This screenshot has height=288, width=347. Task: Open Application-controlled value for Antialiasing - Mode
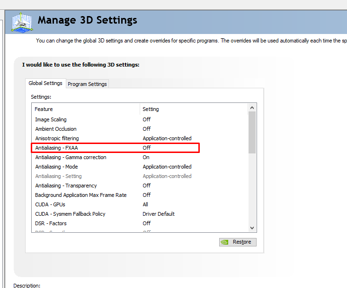[x=167, y=167]
